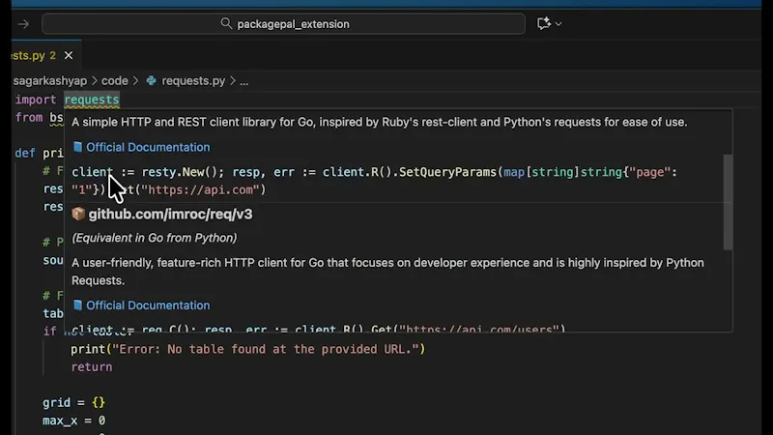Click the package box icon beside github.com/imroc/req/v3
The image size is (773, 435).
click(78, 214)
